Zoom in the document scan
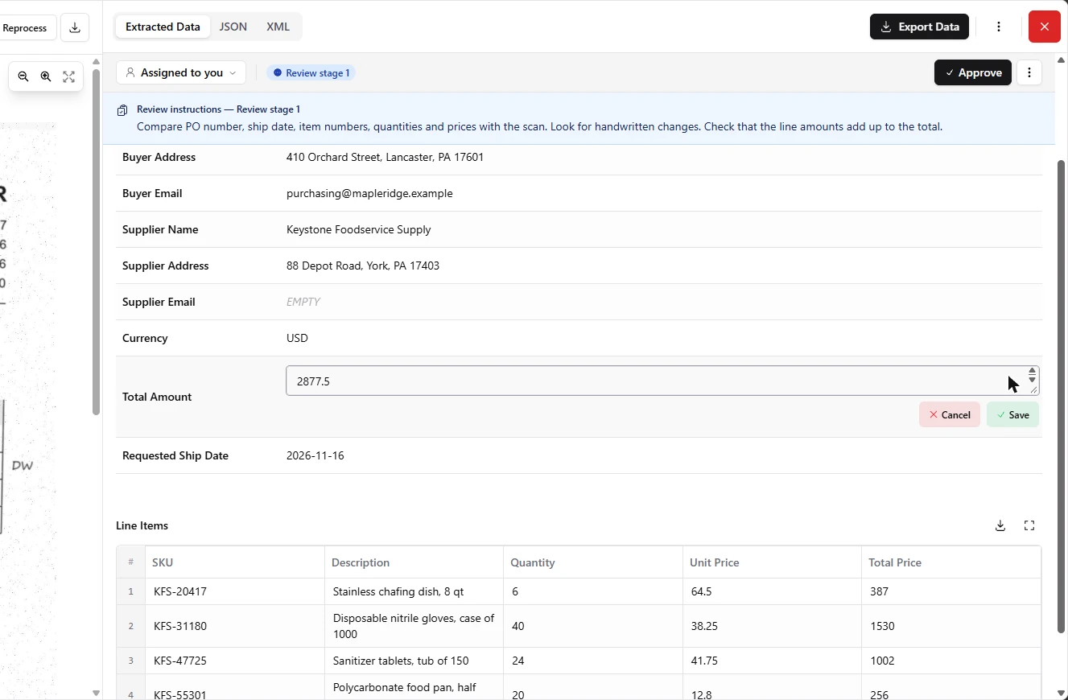This screenshot has height=700, width=1068. click(46, 76)
